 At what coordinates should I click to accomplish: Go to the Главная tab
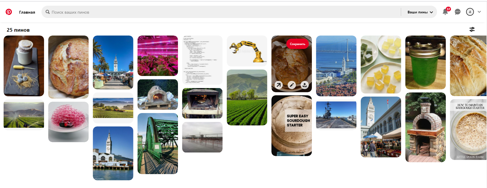click(x=27, y=12)
